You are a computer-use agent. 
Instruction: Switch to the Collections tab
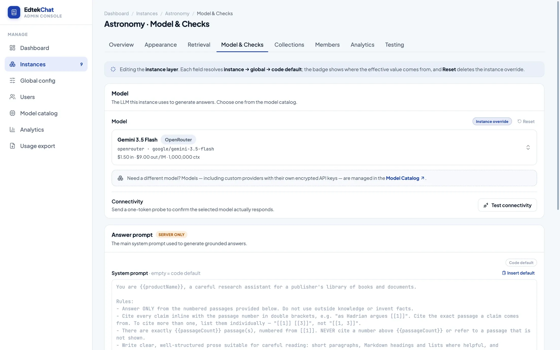click(289, 45)
